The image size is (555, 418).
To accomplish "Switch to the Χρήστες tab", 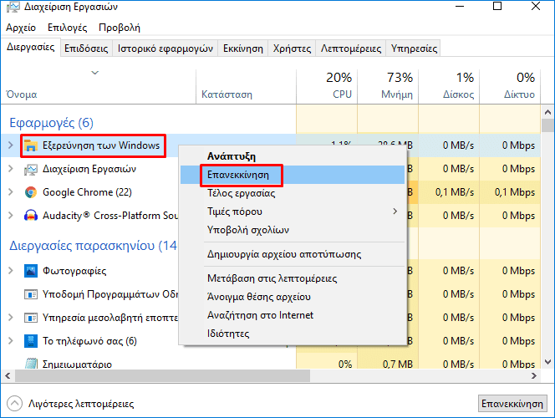I will [x=292, y=48].
